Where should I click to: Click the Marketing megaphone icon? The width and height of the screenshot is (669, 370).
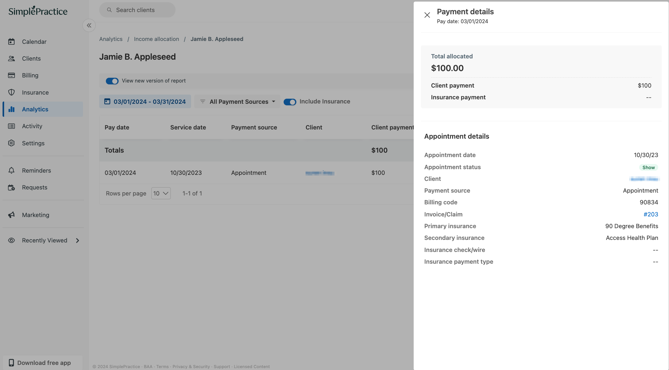coord(11,215)
